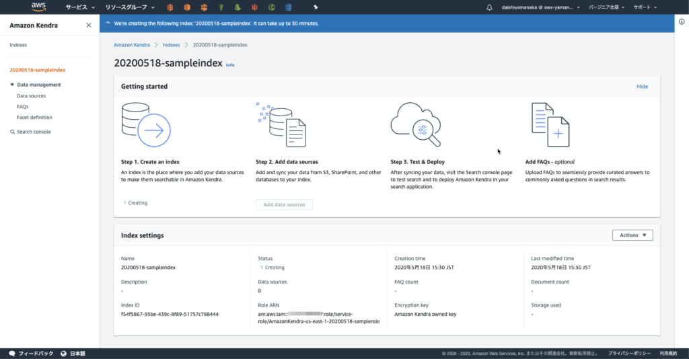Click the Add data sources illustration
Image resolution: width=689 pixels, height=359 pixels.
click(x=281, y=125)
